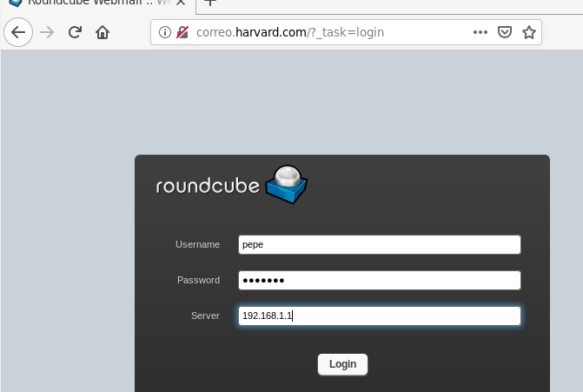
Task: Click the Server label text
Action: 205,316
